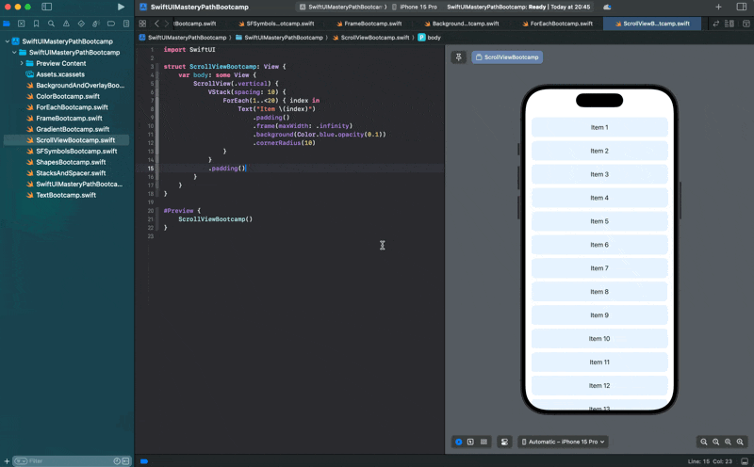Switch to Background...tcamp.swift tab
The width and height of the screenshot is (754, 467).
[x=462, y=24]
